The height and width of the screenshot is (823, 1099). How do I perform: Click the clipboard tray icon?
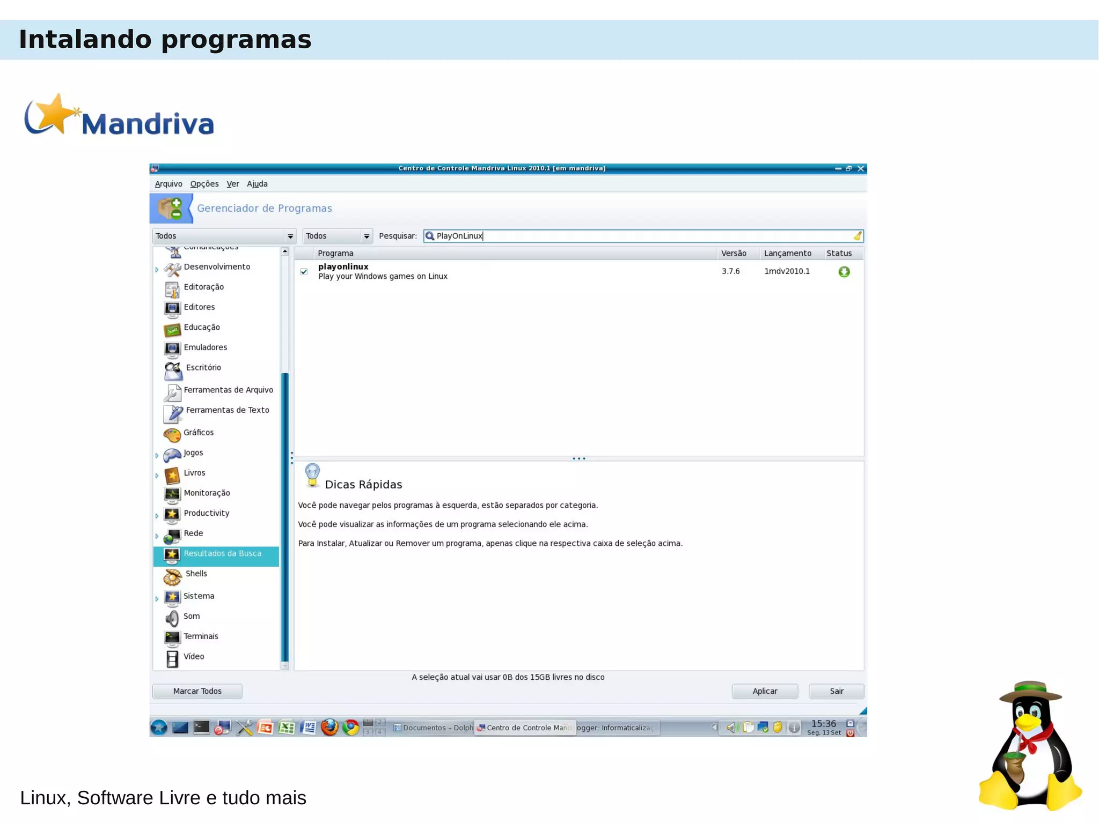(748, 728)
